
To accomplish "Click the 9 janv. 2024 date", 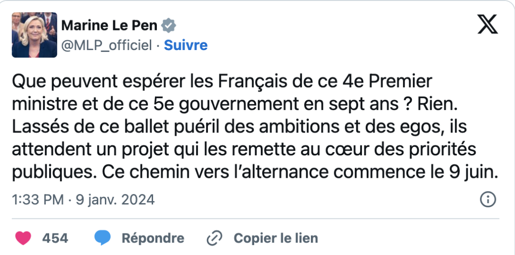I will [x=114, y=199].
